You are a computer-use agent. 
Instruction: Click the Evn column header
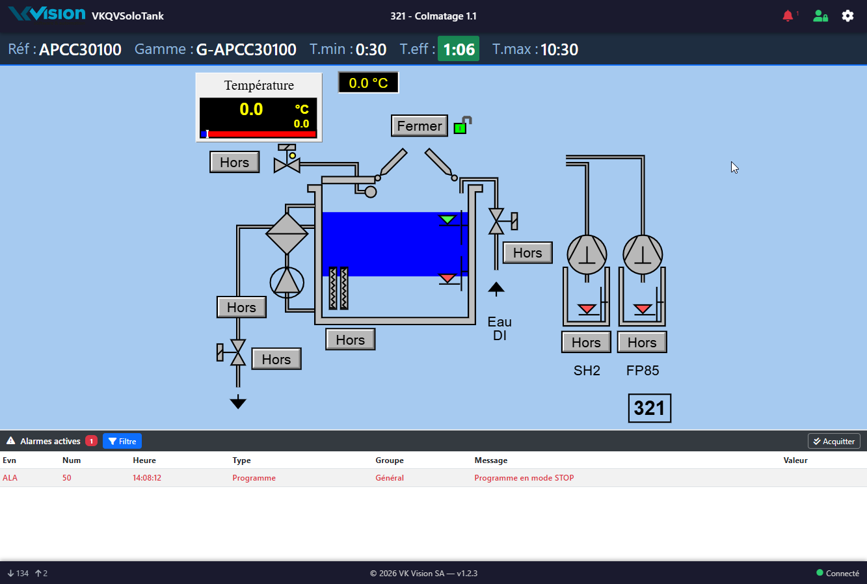point(10,460)
